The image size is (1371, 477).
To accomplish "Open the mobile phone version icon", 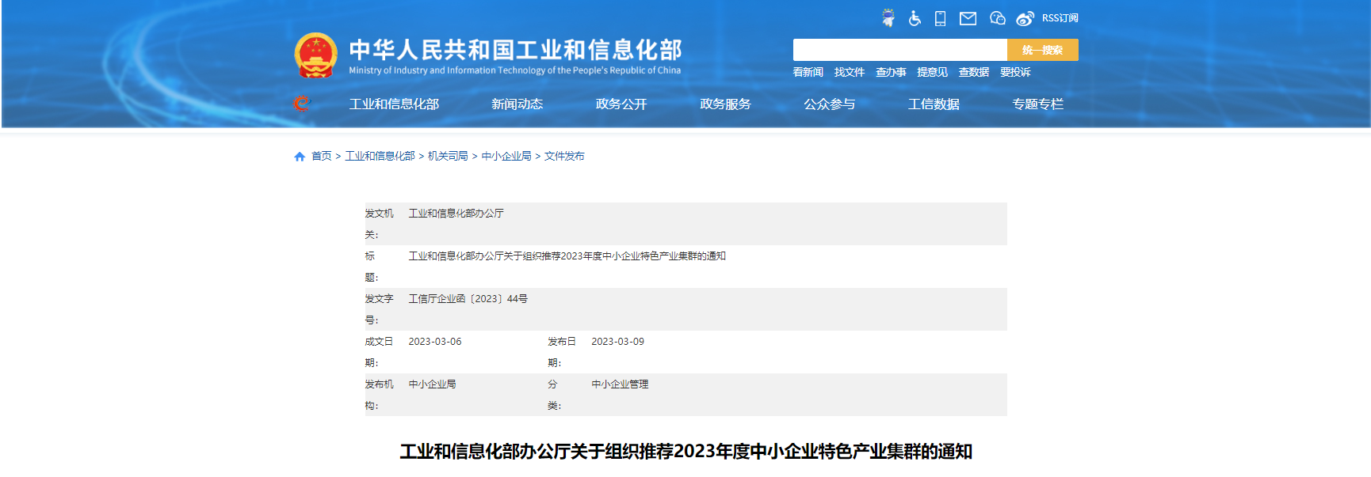I will (941, 18).
